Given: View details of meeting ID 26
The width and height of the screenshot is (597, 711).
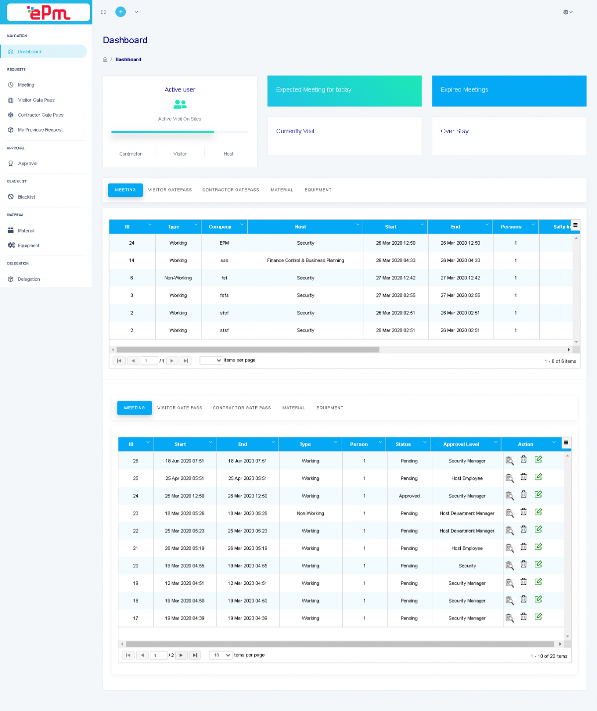Looking at the screenshot, I should tap(509, 460).
